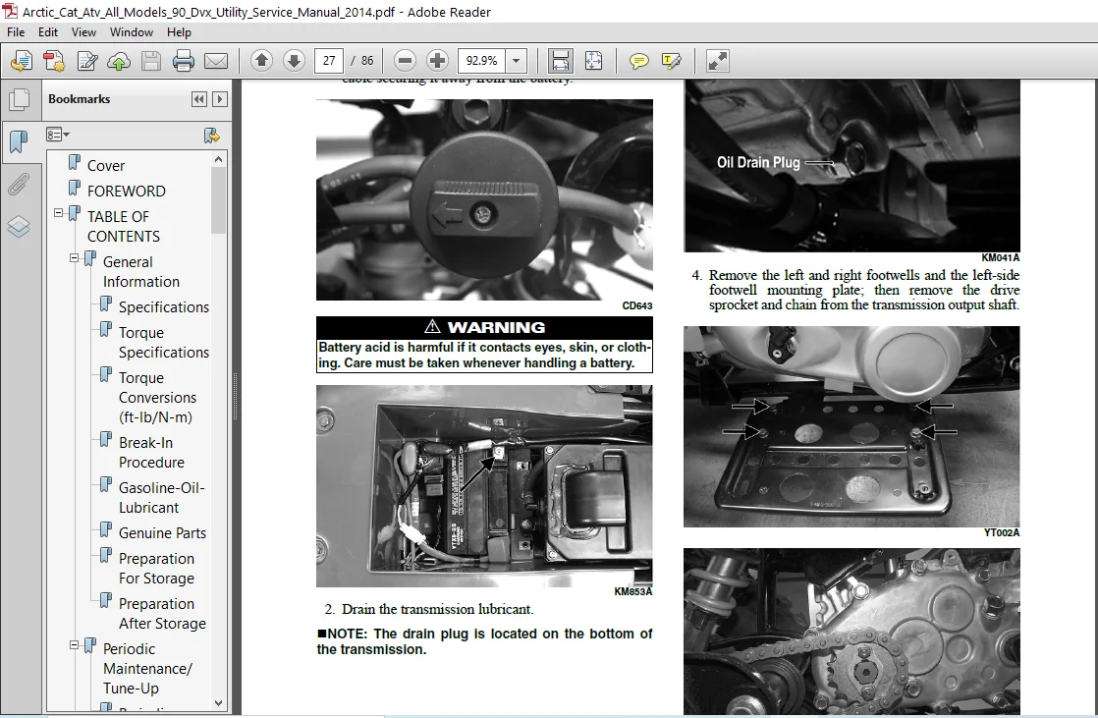Add a sticky note comment
Image resolution: width=1098 pixels, height=718 pixels.
coord(638,61)
